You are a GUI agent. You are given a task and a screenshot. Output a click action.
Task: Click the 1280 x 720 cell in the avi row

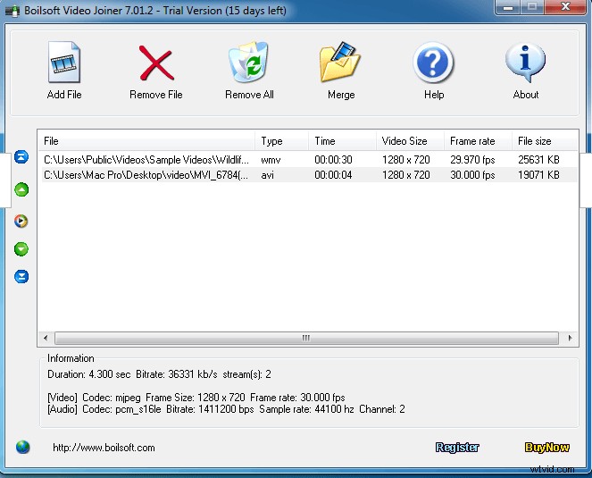point(406,175)
